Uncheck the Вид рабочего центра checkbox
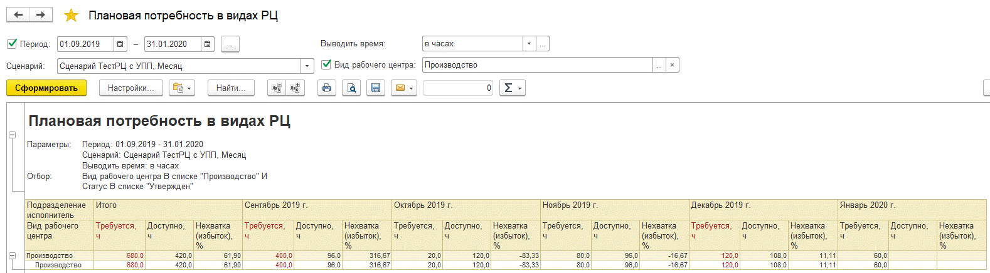This screenshot has height=273, width=990. [326, 64]
